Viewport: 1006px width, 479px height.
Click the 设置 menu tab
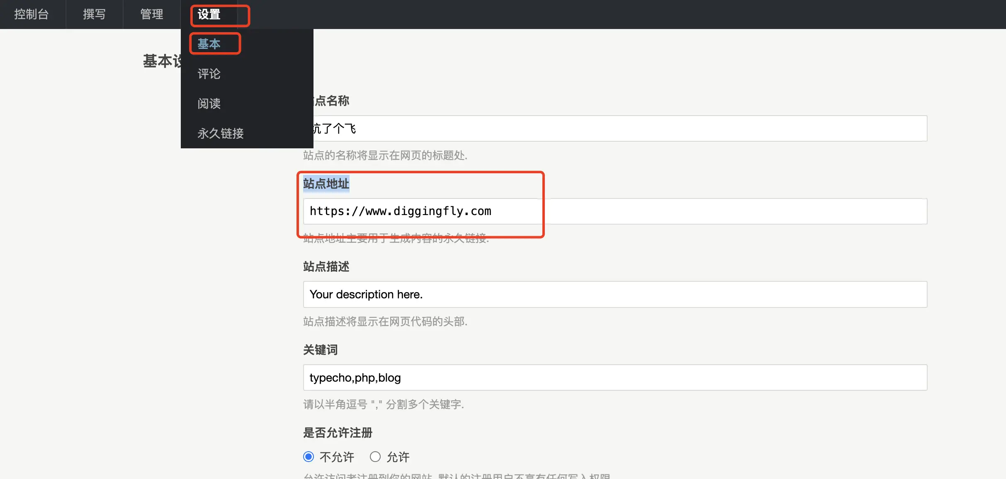(x=209, y=15)
